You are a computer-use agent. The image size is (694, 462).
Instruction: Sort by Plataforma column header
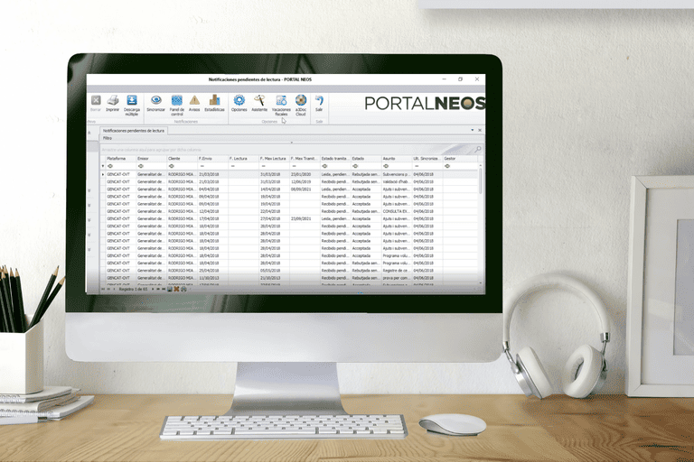point(120,158)
